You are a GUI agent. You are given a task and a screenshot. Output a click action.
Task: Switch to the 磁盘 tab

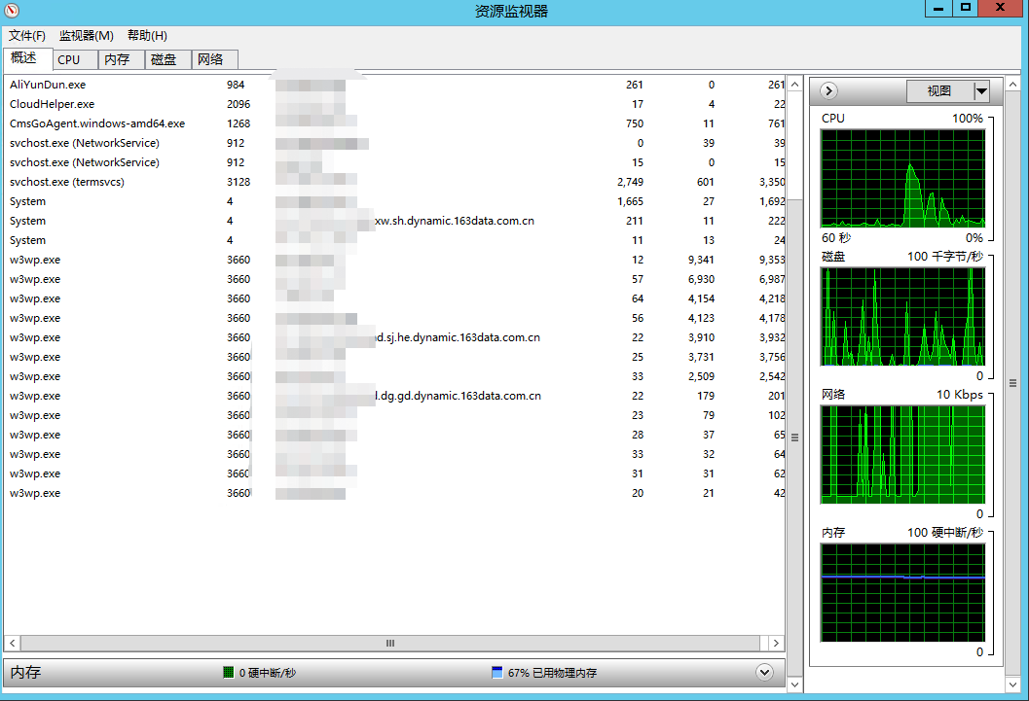click(167, 59)
